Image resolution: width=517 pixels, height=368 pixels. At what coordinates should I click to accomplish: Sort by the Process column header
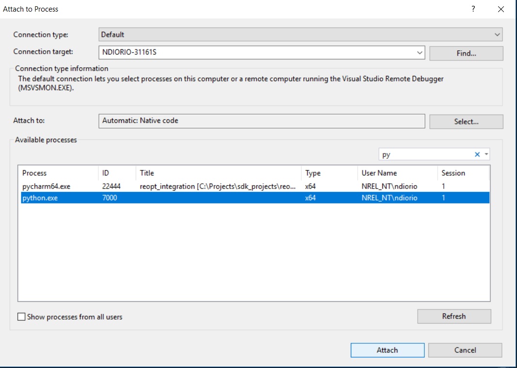[x=34, y=173]
